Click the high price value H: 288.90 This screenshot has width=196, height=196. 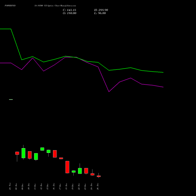101,10
